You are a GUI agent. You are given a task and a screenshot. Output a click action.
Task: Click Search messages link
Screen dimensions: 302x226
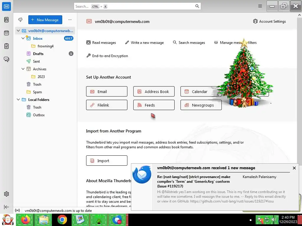[189, 42]
